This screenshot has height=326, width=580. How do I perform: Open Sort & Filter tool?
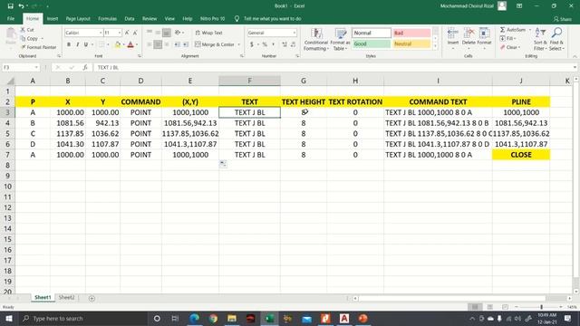540,40
